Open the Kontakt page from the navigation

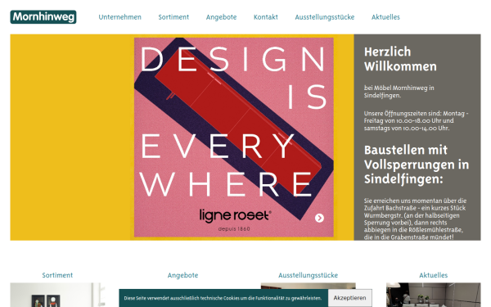265,17
